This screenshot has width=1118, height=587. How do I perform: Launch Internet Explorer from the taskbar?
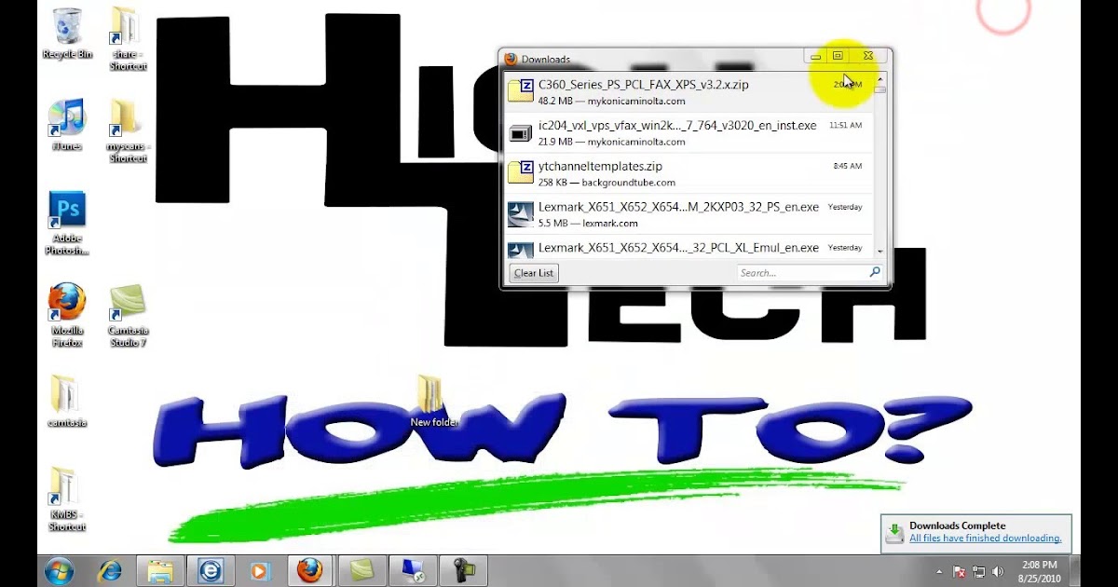(110, 570)
